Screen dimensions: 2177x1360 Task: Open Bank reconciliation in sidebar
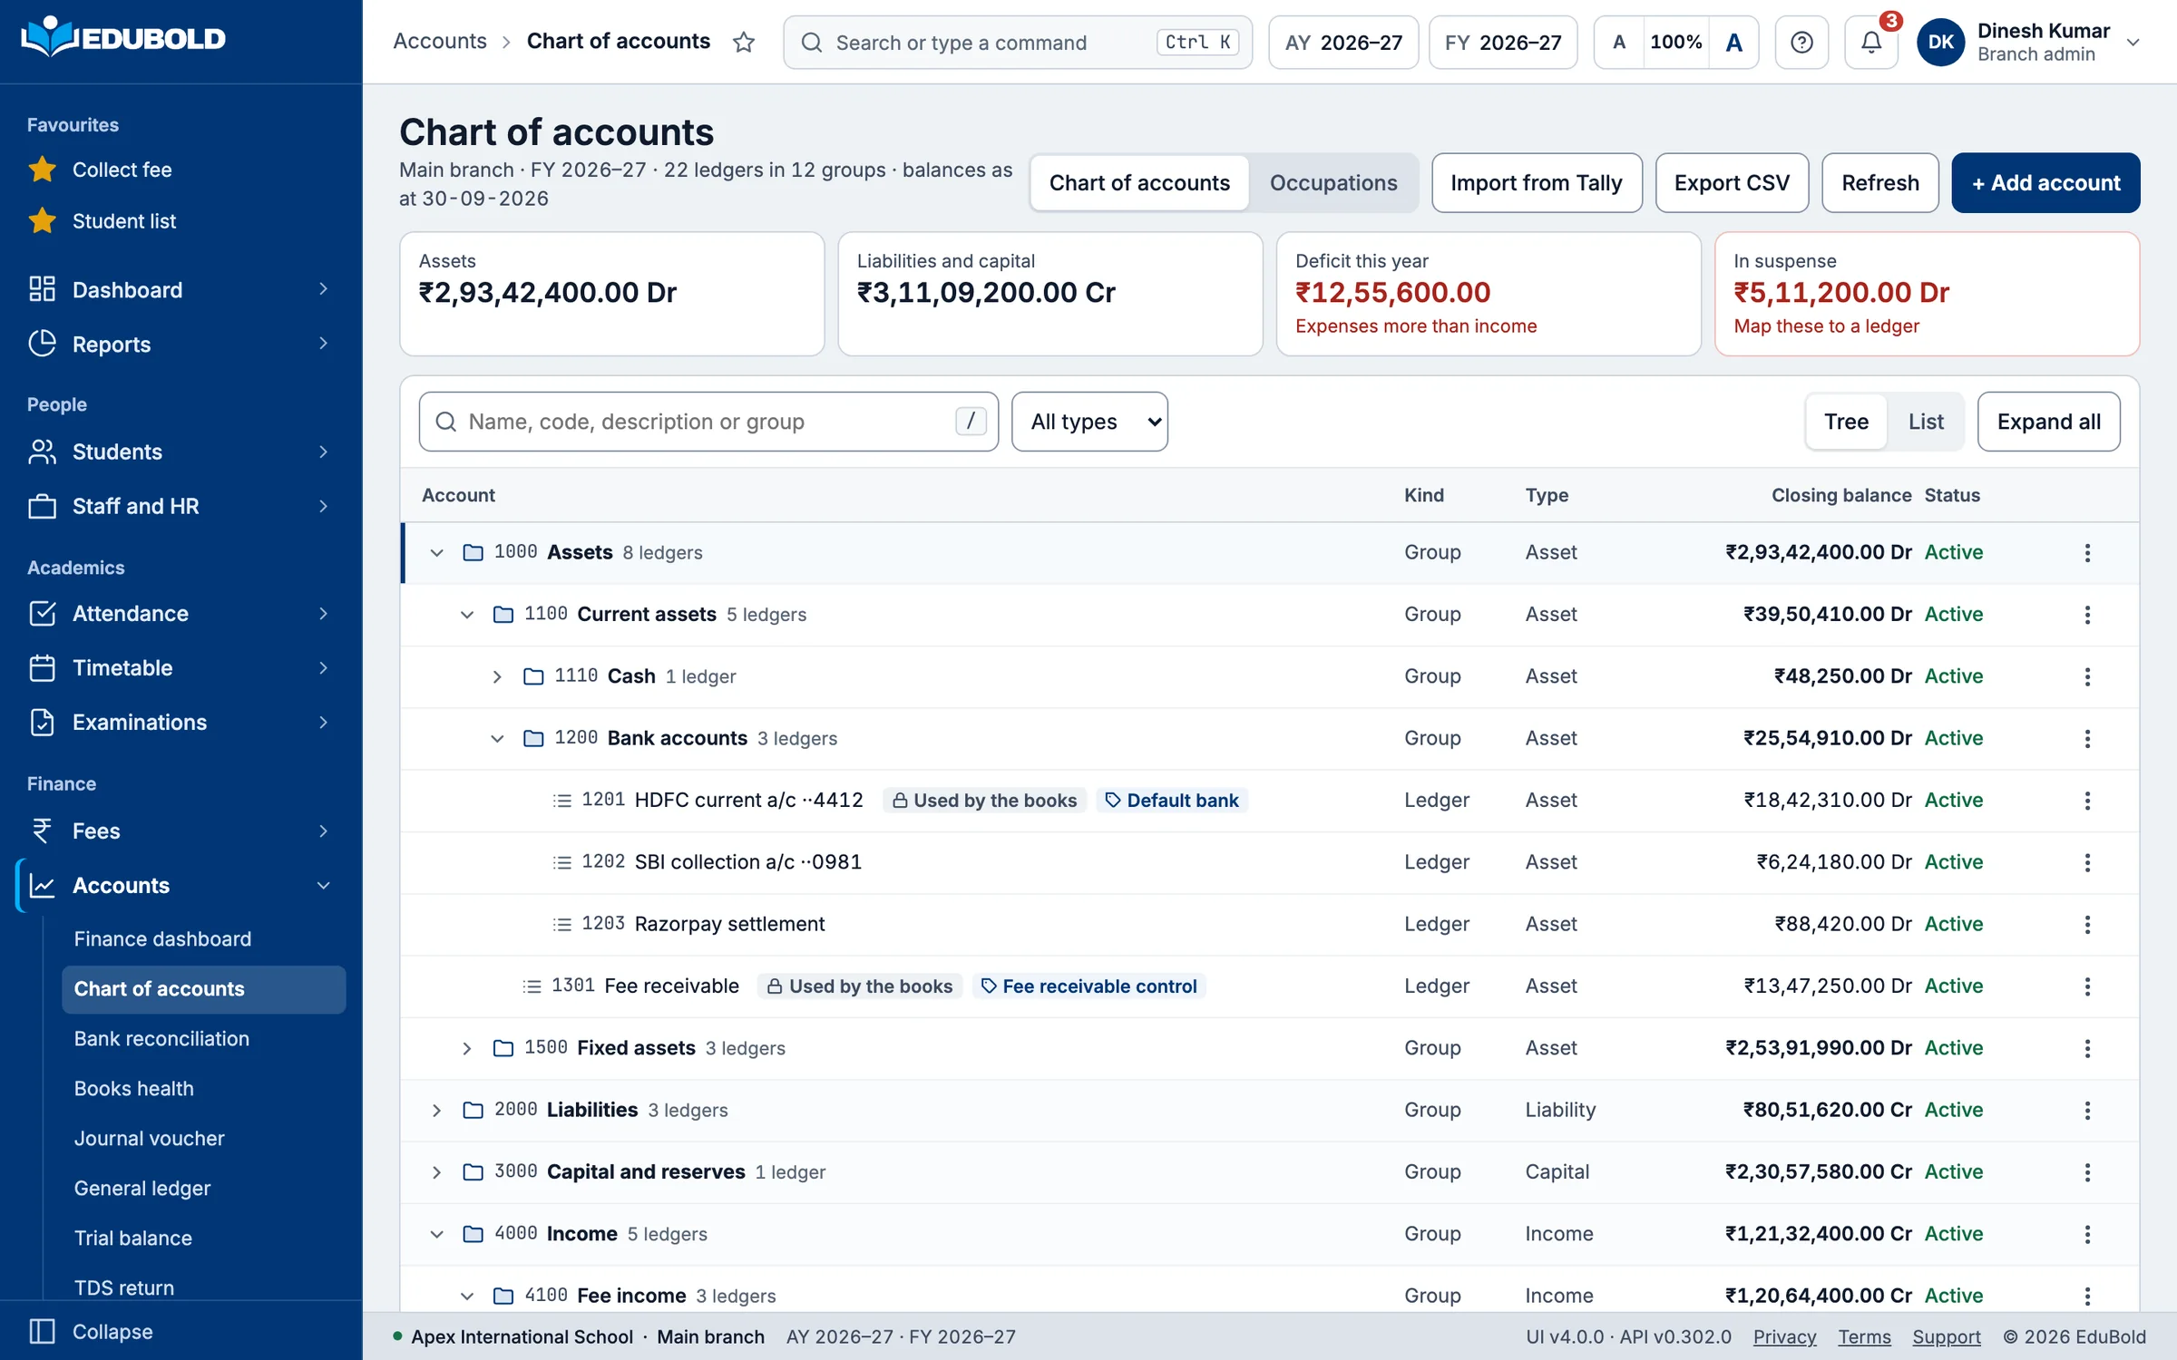161,1038
